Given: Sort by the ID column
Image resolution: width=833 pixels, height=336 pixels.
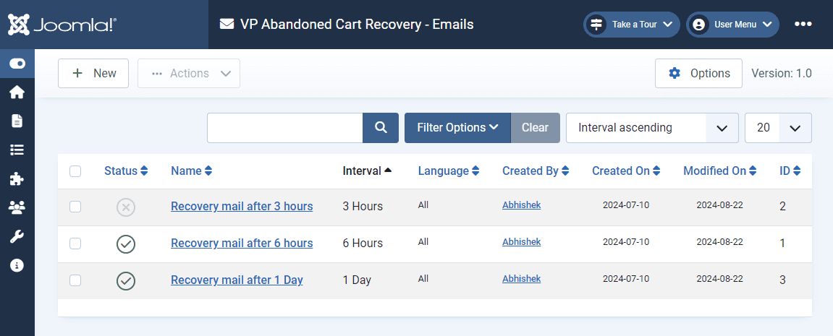Looking at the screenshot, I should click(790, 171).
